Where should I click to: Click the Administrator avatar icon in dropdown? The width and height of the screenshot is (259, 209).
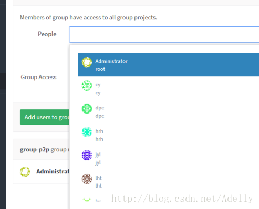[87, 62]
